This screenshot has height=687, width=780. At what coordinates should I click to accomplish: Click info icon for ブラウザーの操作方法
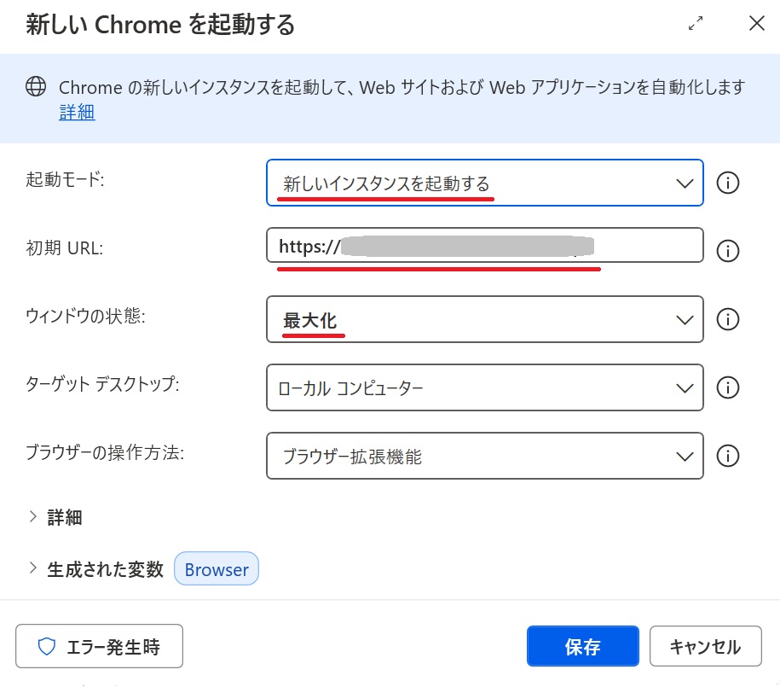tap(727, 456)
